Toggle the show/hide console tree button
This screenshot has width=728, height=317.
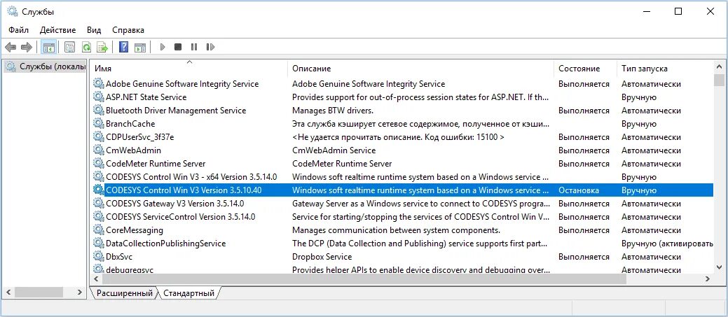[x=48, y=47]
